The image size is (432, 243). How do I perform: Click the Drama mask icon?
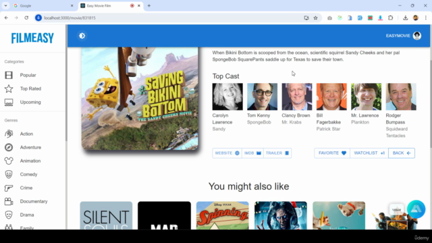click(x=9, y=215)
